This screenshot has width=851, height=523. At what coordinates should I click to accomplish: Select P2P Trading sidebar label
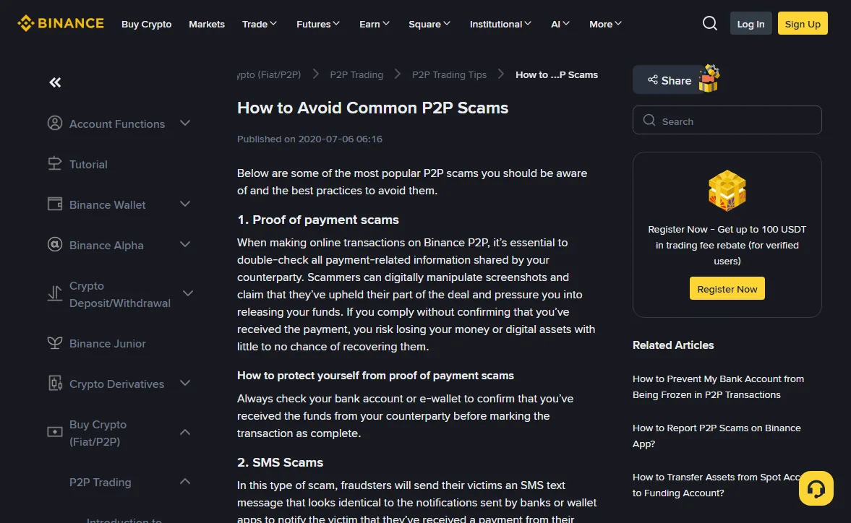point(101,483)
